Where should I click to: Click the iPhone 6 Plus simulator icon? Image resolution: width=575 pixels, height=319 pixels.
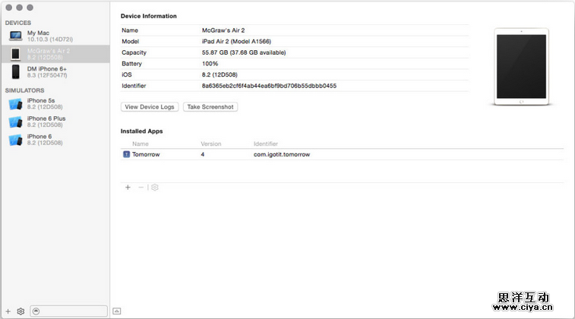coord(15,122)
